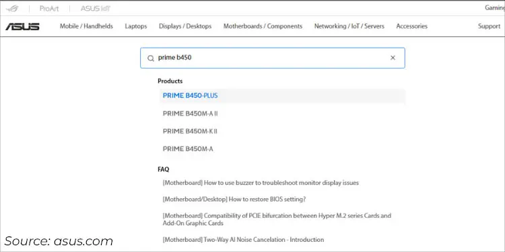This screenshot has height=252, width=505.
Task: Open the ASUS IoT brand link
Action: 96,8
